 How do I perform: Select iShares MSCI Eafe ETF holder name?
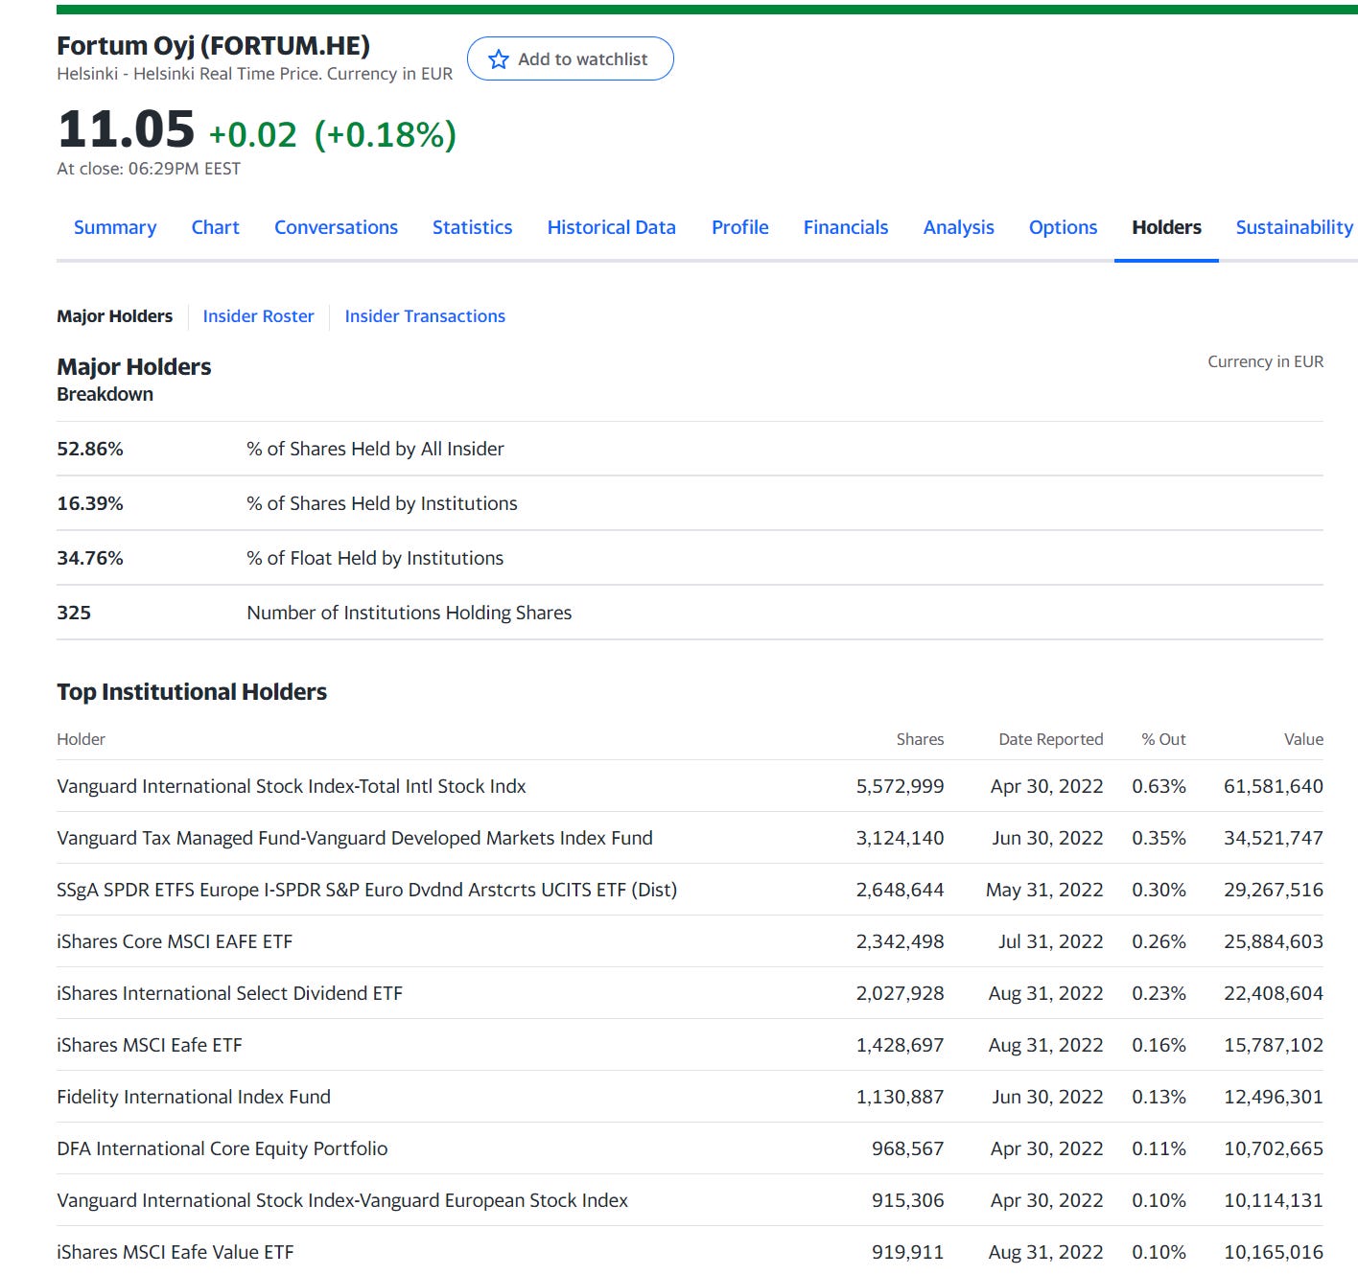[150, 1045]
